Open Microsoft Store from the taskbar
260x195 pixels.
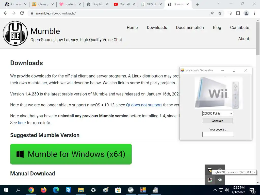click(x=118, y=190)
